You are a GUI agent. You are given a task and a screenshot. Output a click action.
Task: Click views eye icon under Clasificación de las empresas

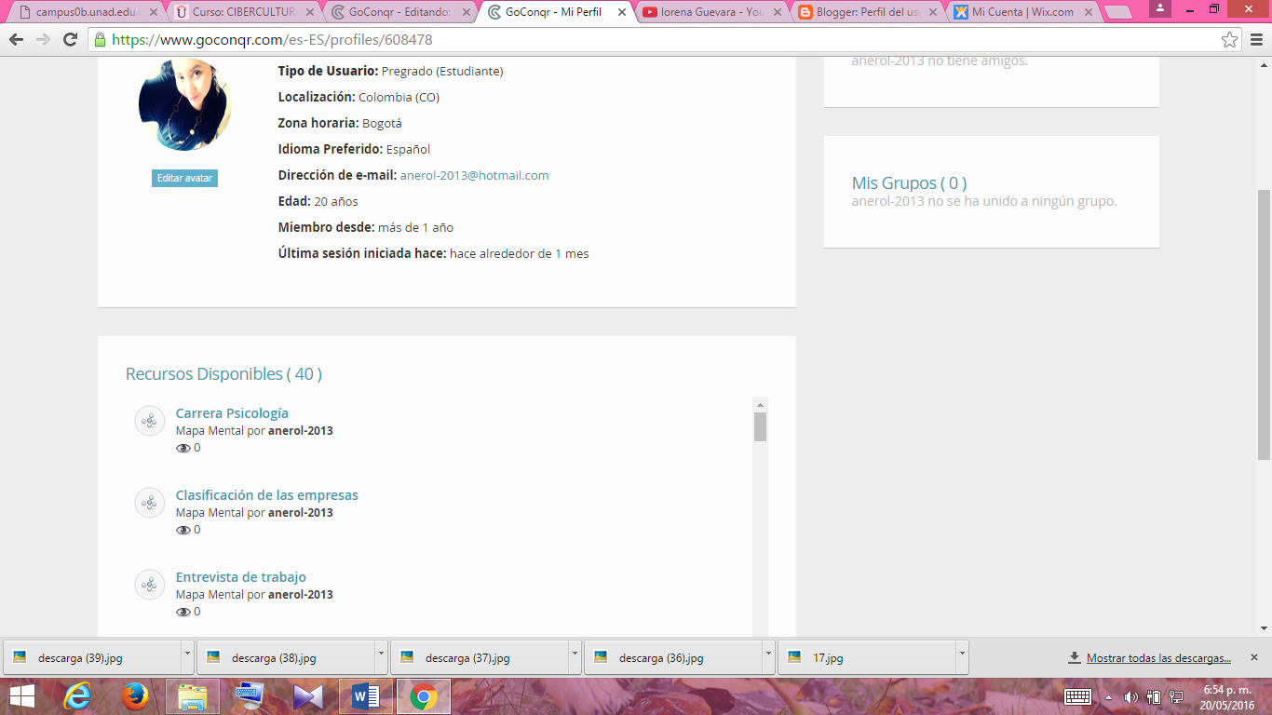(183, 530)
